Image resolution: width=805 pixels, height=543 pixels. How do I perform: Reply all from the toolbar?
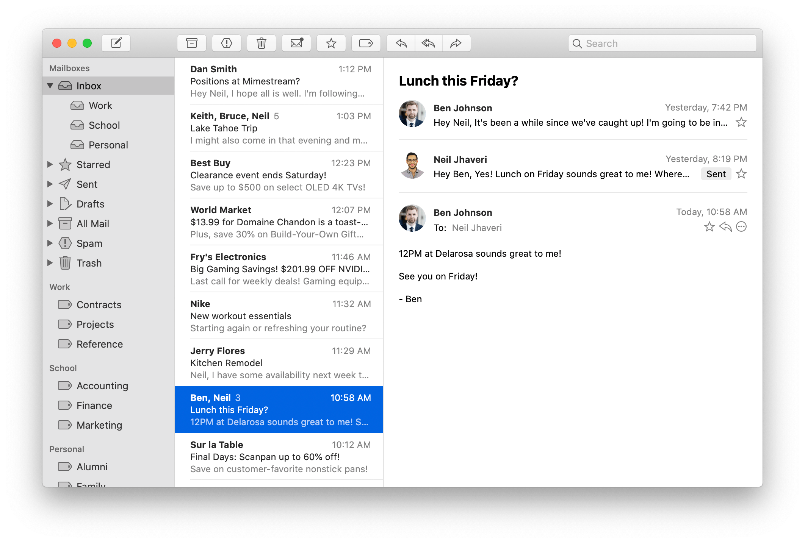pos(429,43)
